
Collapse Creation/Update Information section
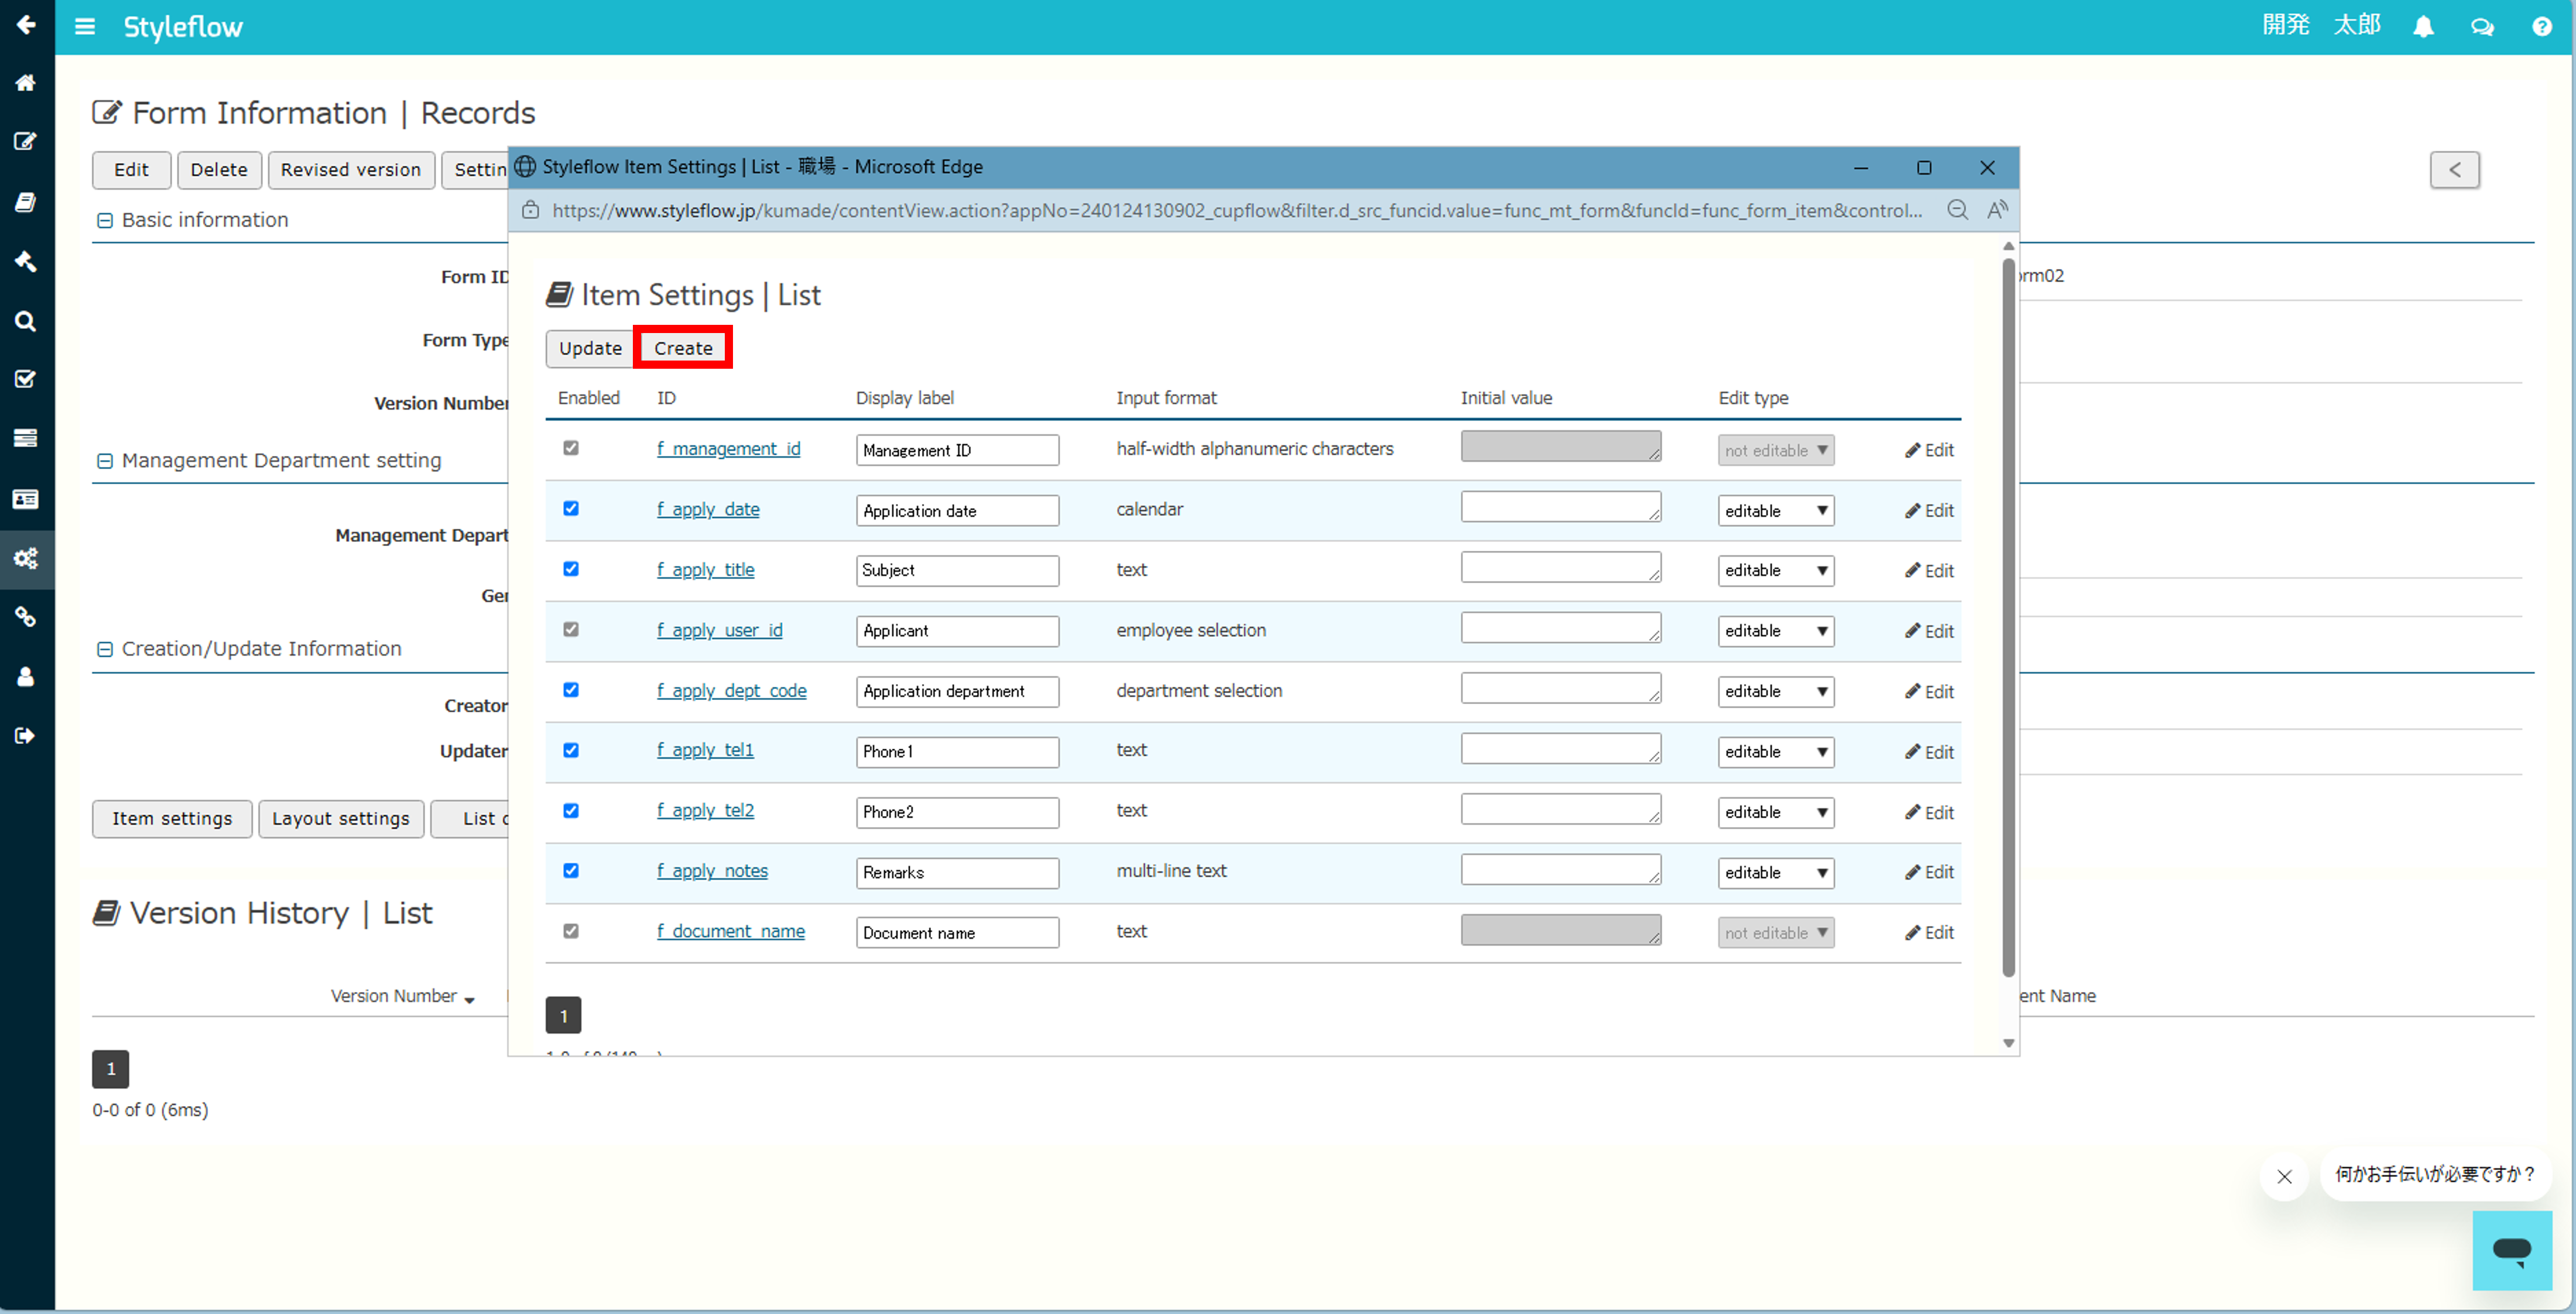pos(105,649)
